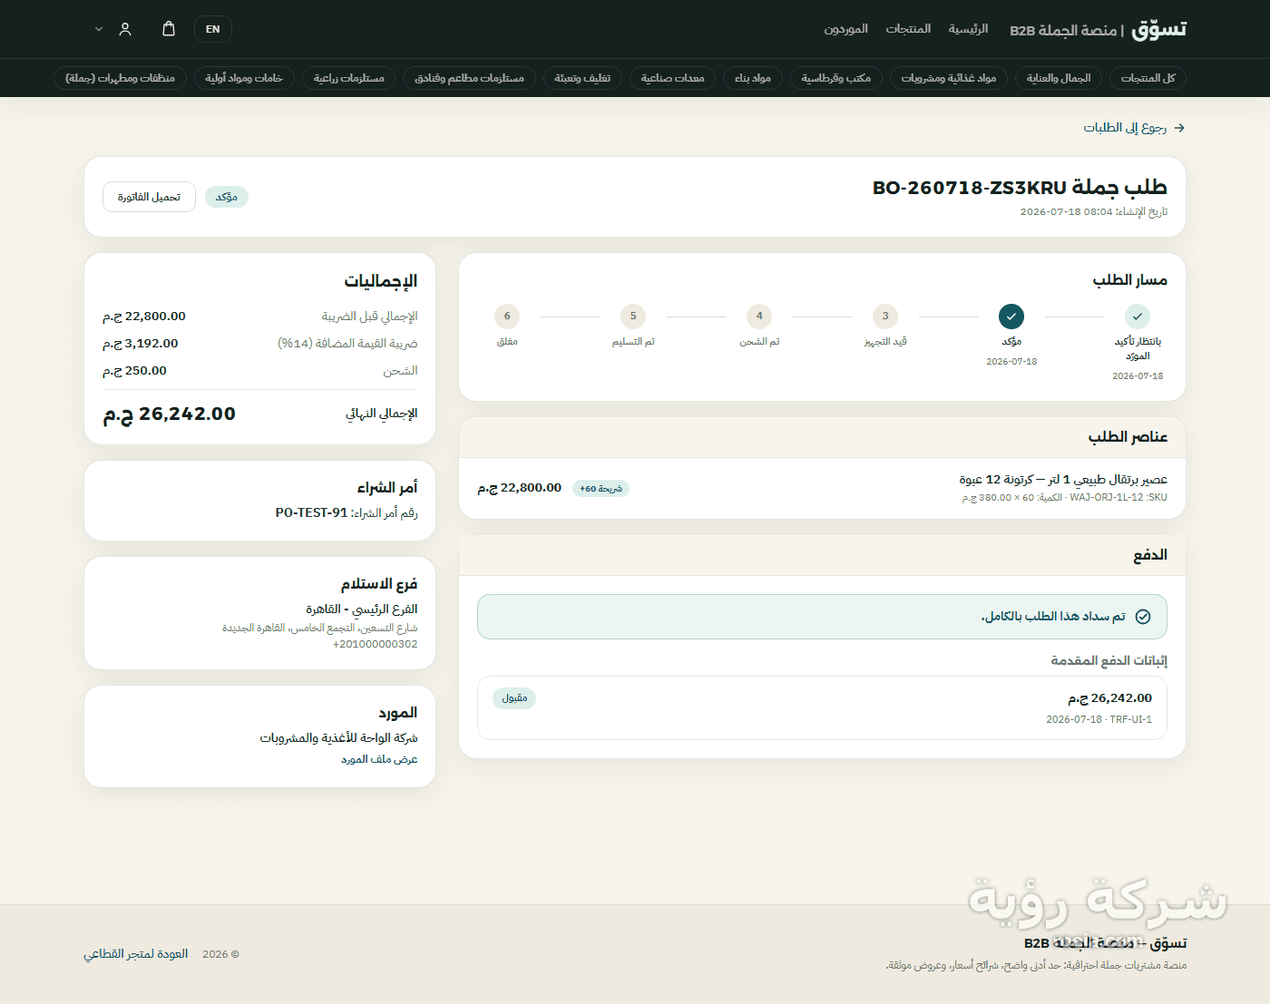
Task: Switch language with the EN button
Action: (213, 29)
